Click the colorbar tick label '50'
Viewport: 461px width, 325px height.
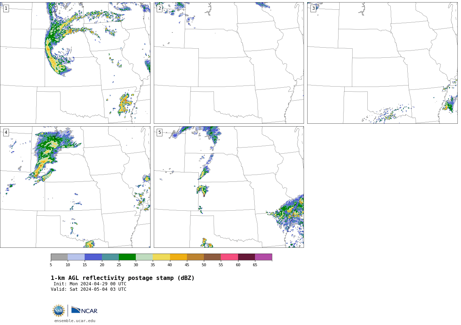pyautogui.click(x=204, y=265)
